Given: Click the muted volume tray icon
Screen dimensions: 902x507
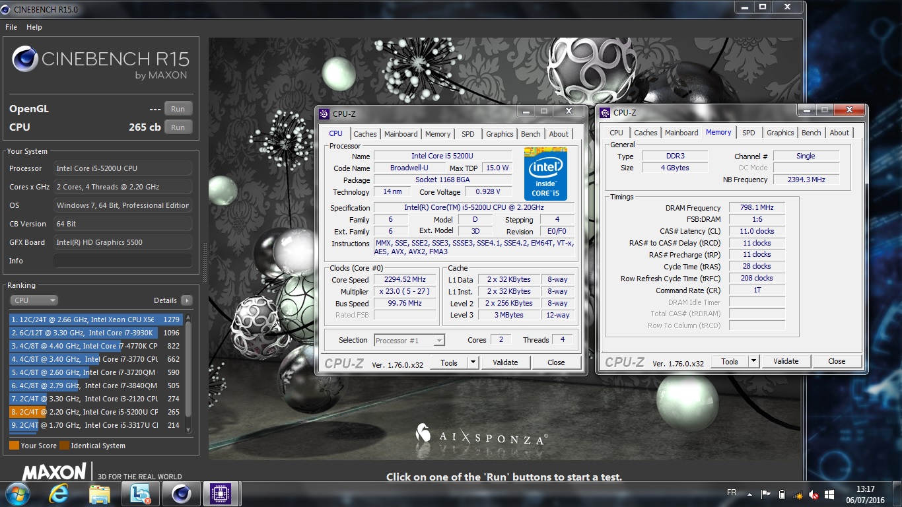Looking at the screenshot, I should (814, 494).
